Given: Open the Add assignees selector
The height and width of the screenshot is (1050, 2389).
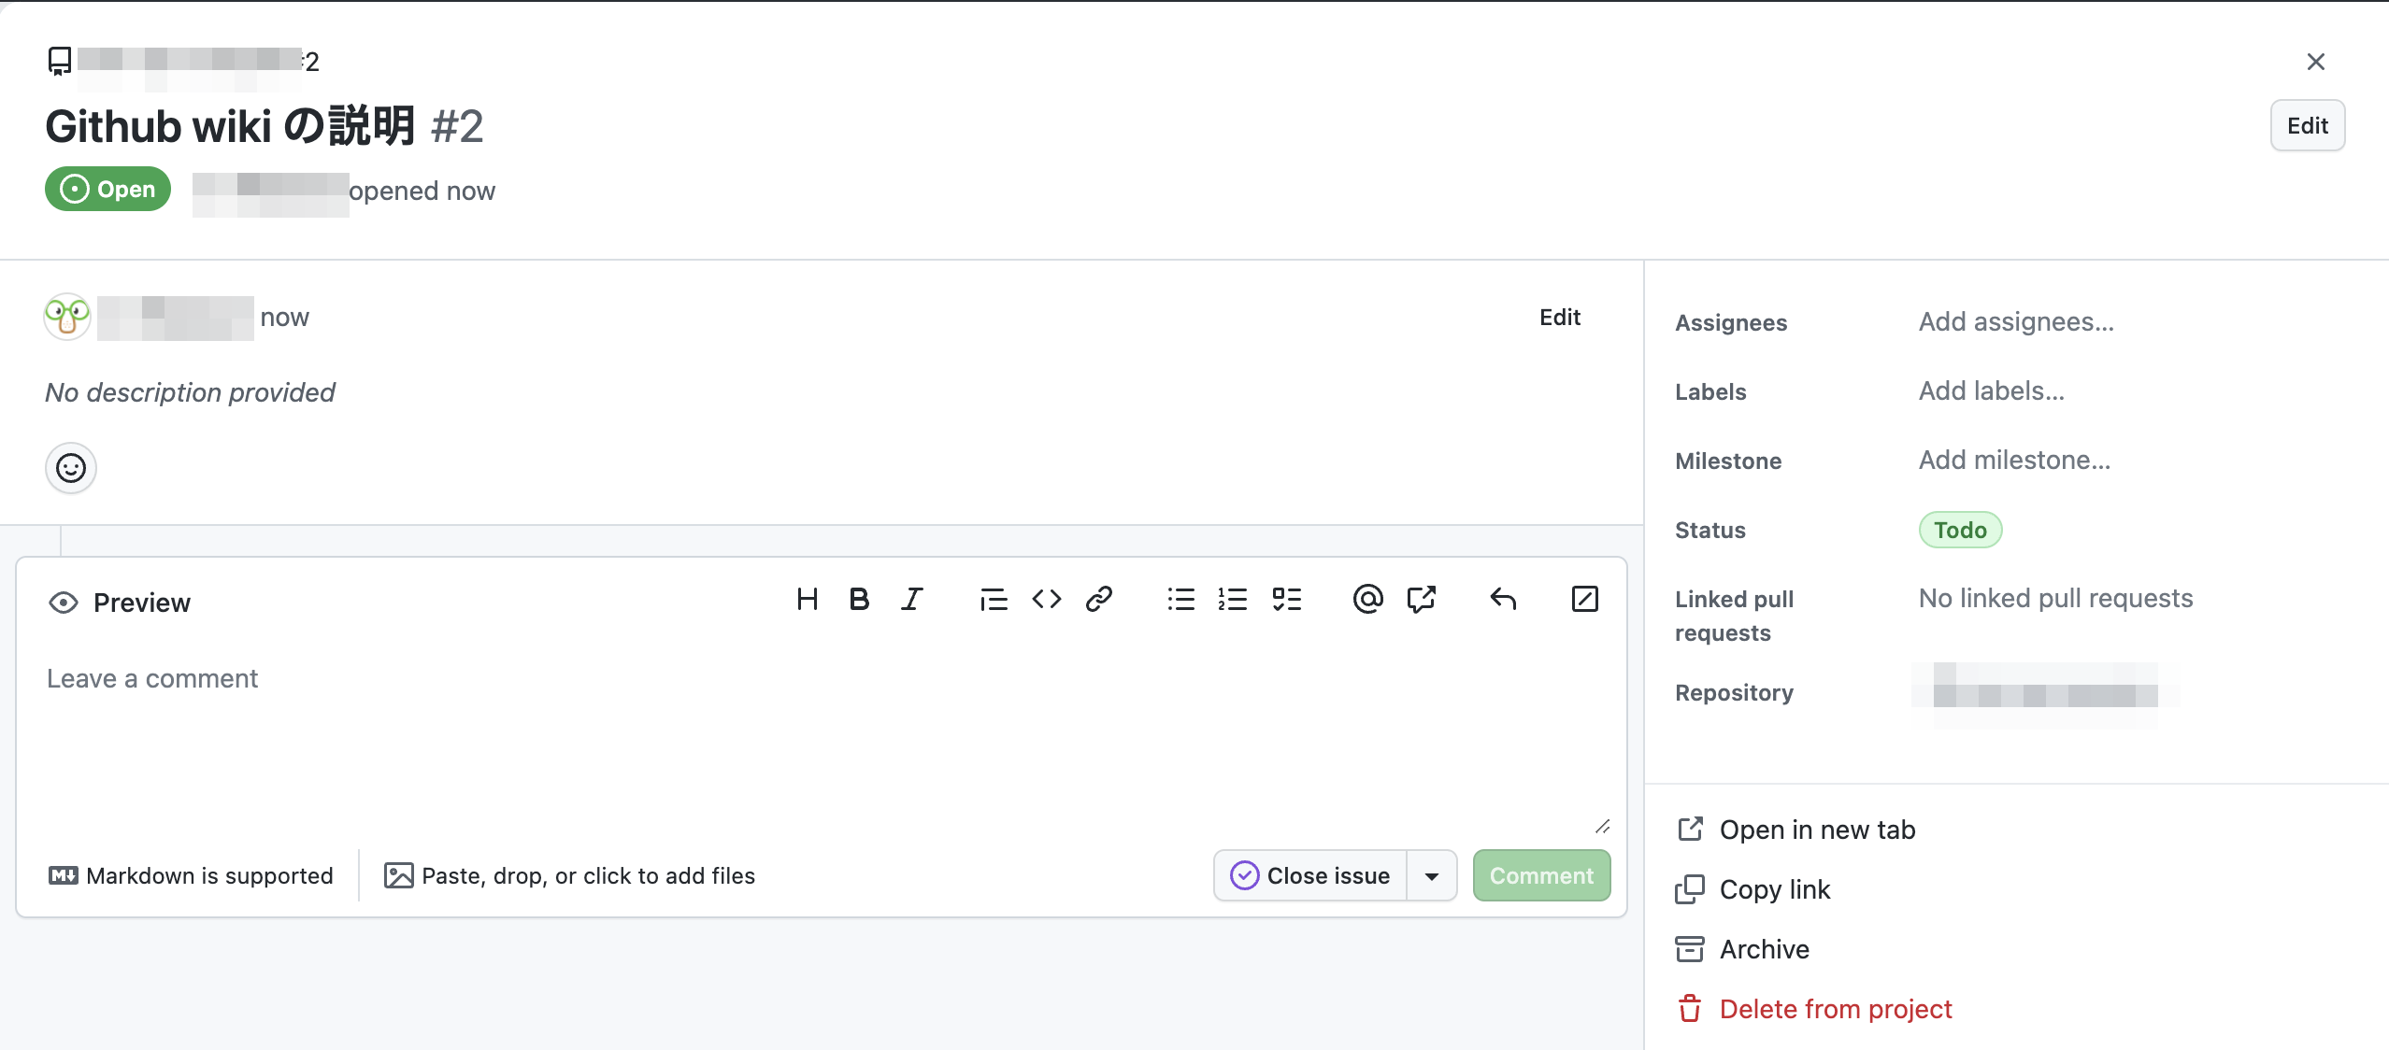Looking at the screenshot, I should (2016, 322).
